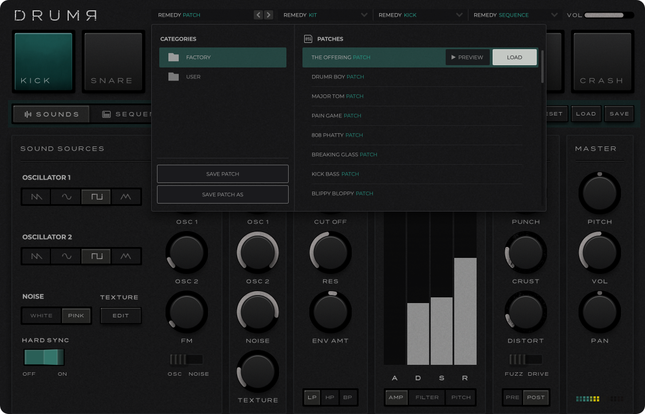Flip the OSC / NOISE FM source switch
Viewport: 645px width, 414px height.
point(187,359)
